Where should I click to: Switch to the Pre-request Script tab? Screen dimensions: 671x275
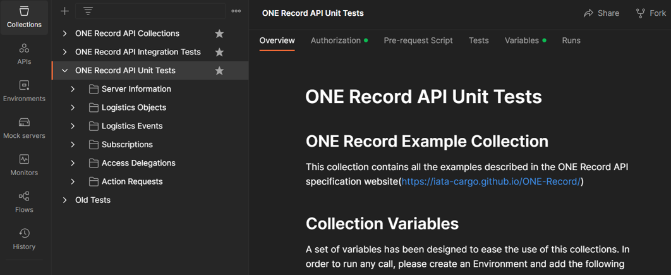(418, 40)
